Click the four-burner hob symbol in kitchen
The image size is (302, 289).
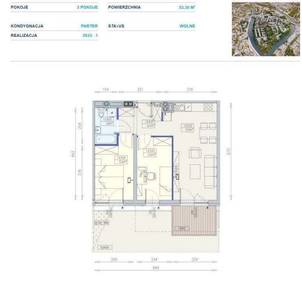(209, 107)
